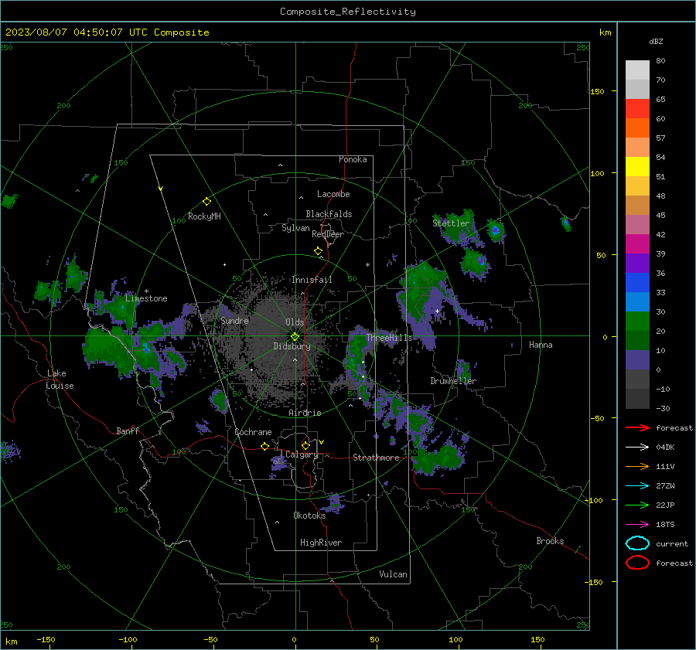Click the red swatch below 65 dBZ
Viewport: 696px width, 650px height.
click(x=637, y=109)
